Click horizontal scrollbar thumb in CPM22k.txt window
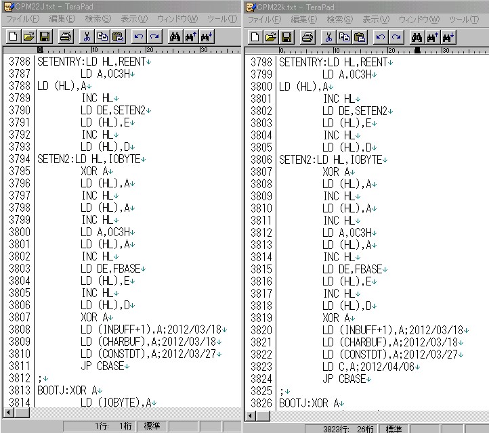This screenshot has height=433, width=489. coord(263,415)
